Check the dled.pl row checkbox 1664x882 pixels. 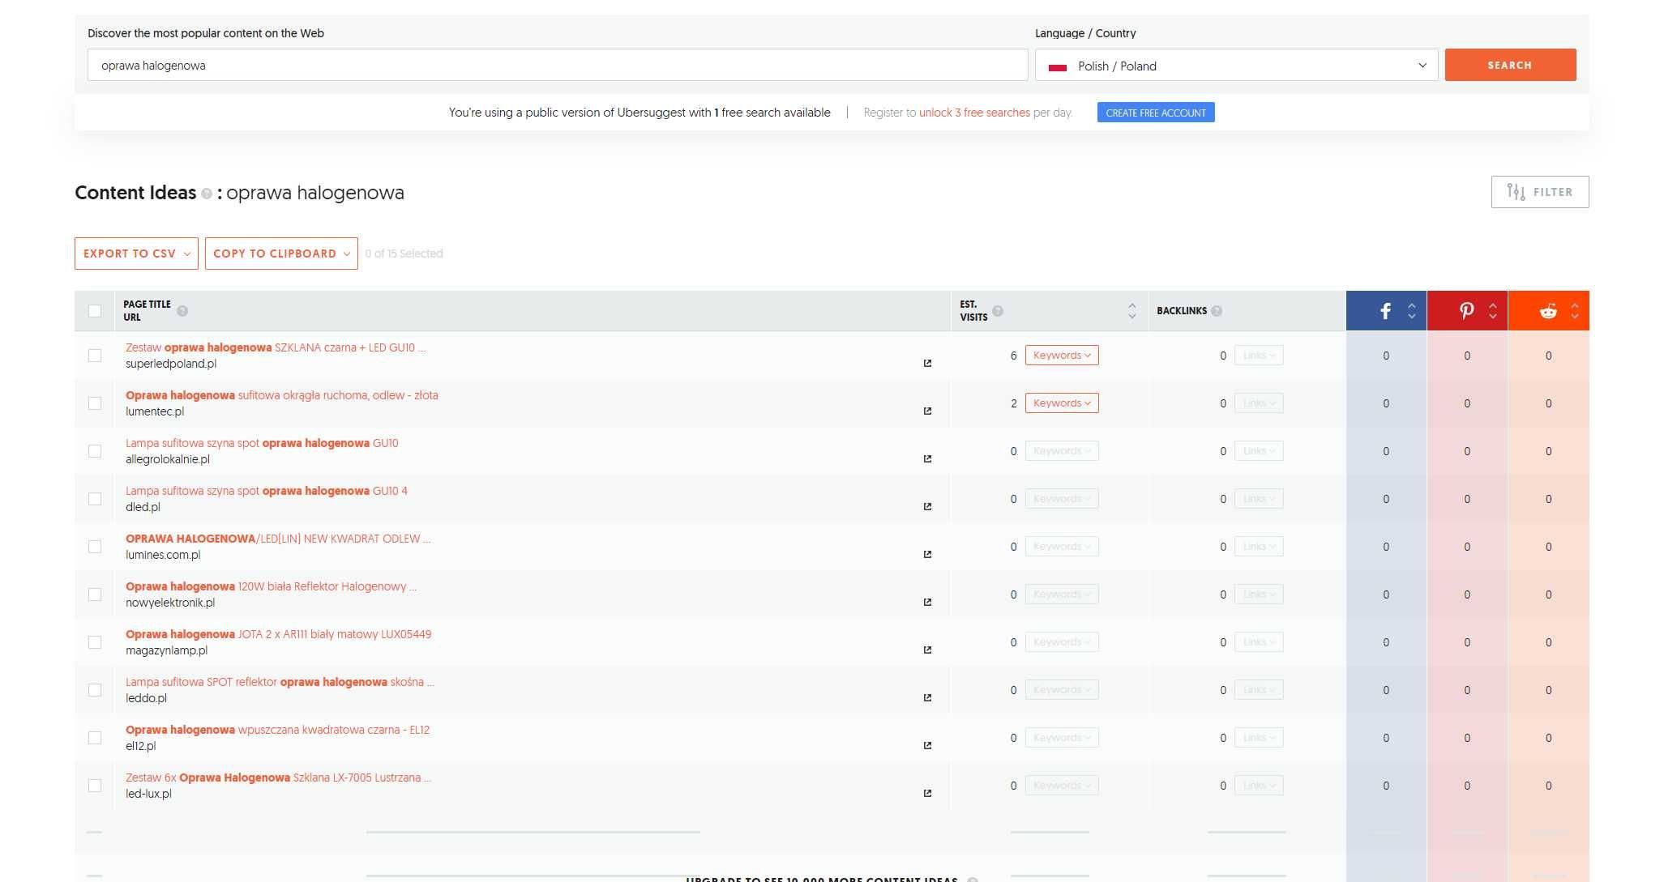coord(95,499)
